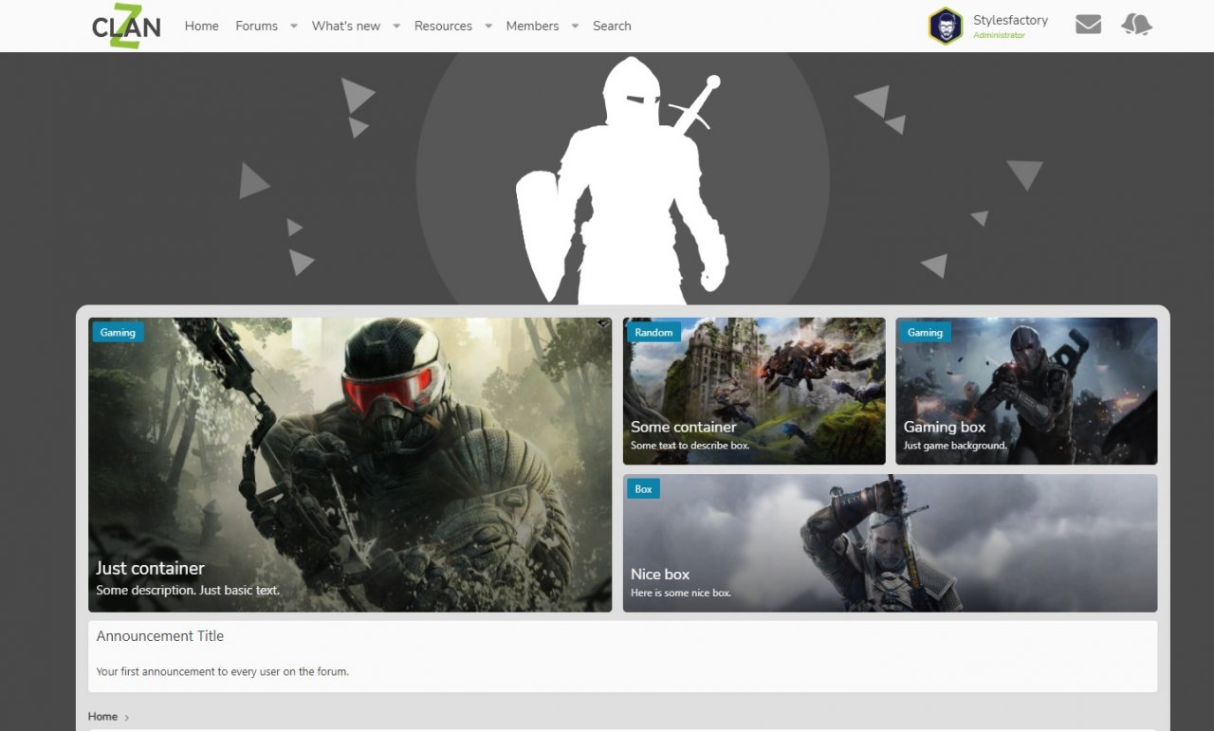
Task: Expand the What's new dropdown arrow
Action: (x=395, y=27)
